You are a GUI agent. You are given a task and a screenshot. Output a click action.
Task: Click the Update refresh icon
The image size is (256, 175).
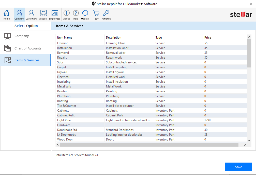85,13
